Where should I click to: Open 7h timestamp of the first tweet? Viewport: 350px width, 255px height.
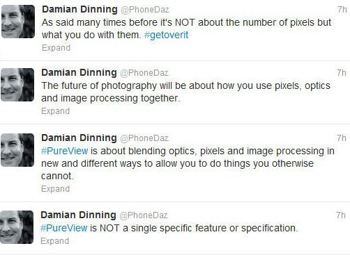coord(342,10)
